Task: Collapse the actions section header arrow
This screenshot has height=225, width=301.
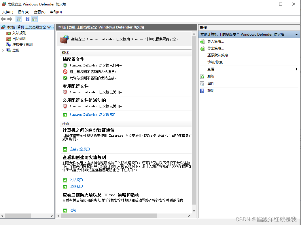Action: [x=296, y=35]
